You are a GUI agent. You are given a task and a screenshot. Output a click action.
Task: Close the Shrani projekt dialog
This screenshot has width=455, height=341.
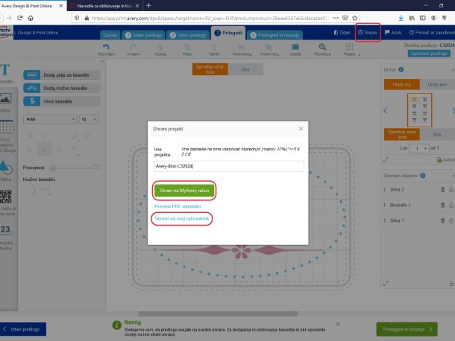click(301, 129)
